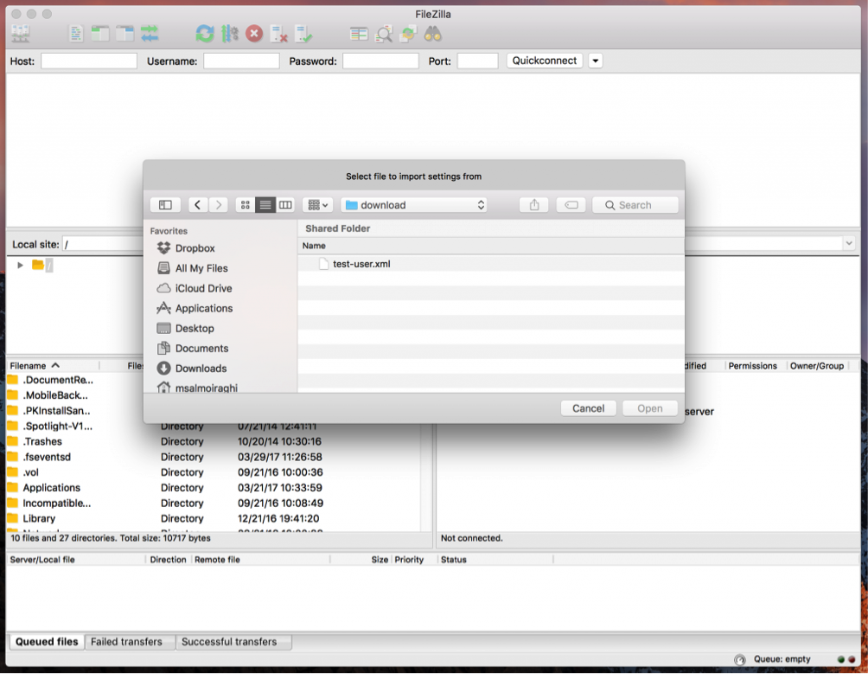Click the Process queue toolbar icon

point(230,35)
